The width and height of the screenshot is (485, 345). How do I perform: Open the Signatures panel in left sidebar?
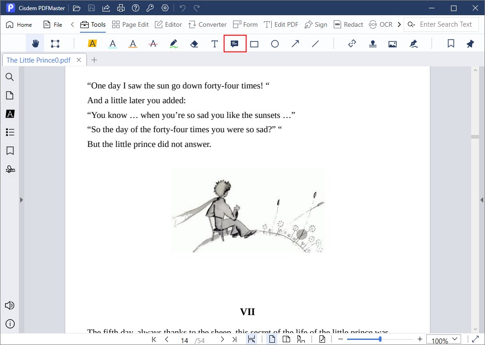(x=10, y=169)
